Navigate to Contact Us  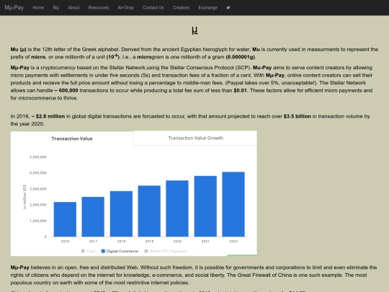(153, 8)
